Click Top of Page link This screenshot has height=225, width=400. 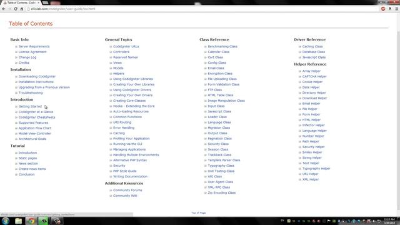point(199,212)
